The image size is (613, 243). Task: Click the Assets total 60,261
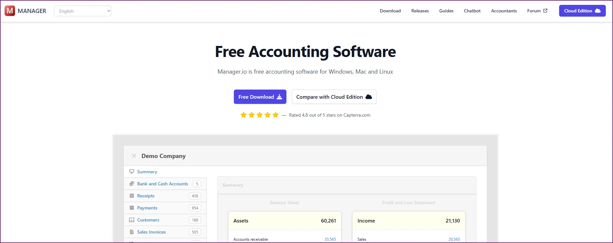[328, 221]
